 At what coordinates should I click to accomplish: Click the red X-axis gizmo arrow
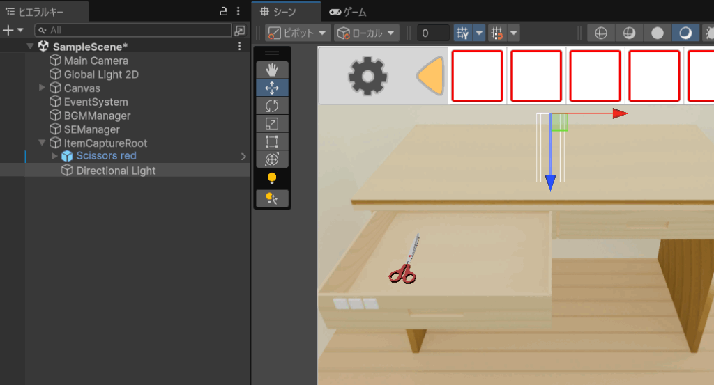[x=620, y=113]
